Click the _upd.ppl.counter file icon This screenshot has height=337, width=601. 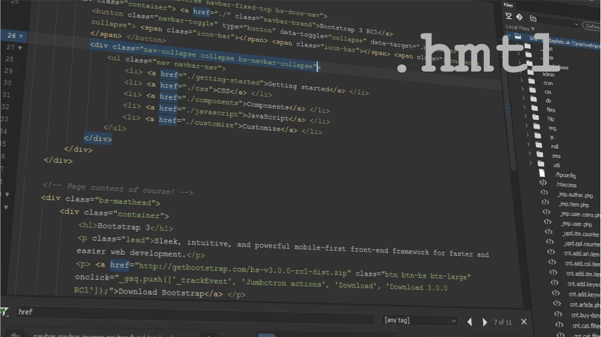[x=550, y=242]
